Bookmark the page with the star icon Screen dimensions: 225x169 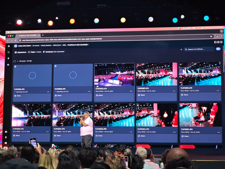point(211,37)
